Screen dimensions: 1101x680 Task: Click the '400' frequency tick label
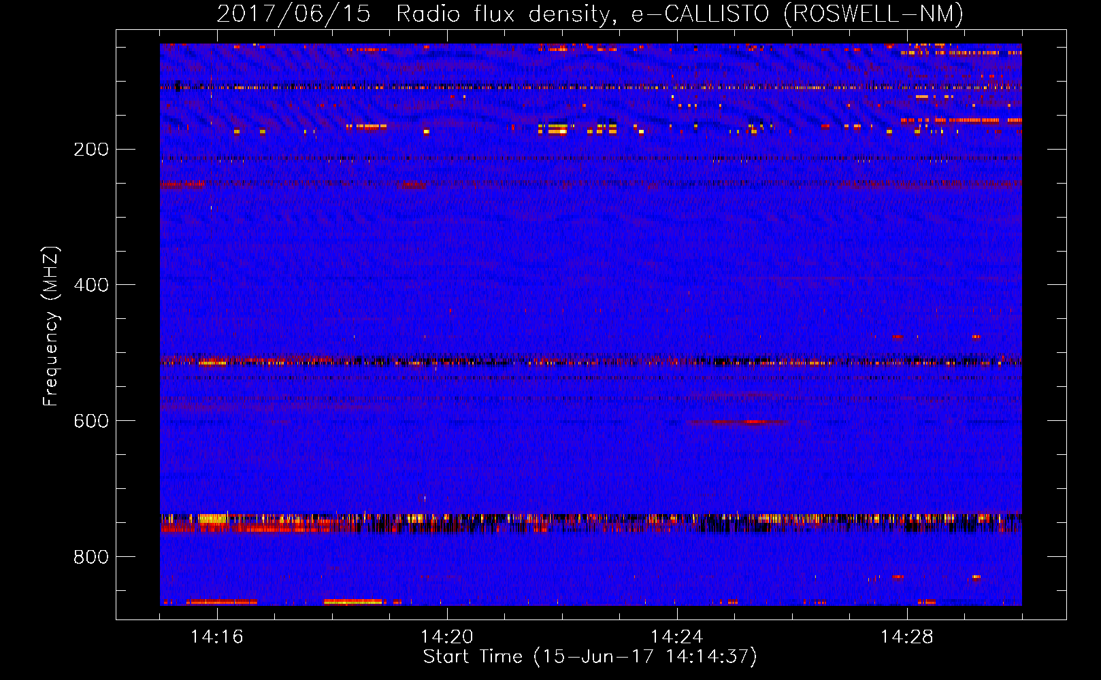91,285
